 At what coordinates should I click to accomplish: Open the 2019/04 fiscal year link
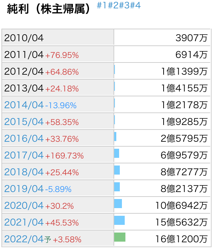tap(24, 189)
